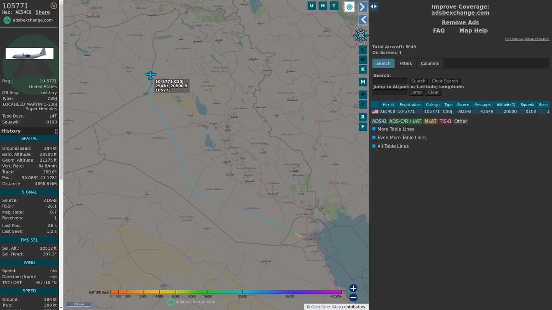
Task: Enable More Table Lines checkbox
Action: tap(374, 129)
